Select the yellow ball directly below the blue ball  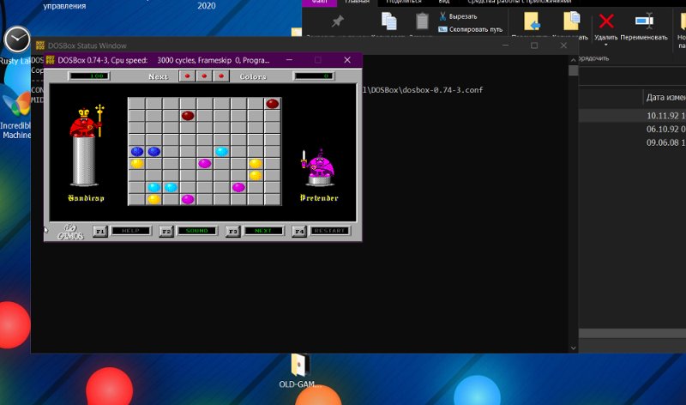coord(137,164)
